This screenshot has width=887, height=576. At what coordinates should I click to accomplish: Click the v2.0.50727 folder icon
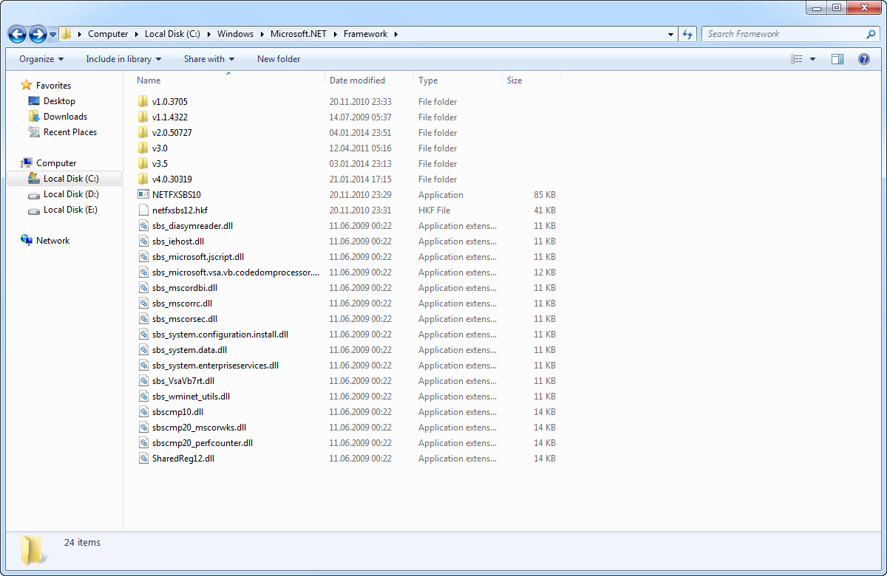tap(143, 132)
